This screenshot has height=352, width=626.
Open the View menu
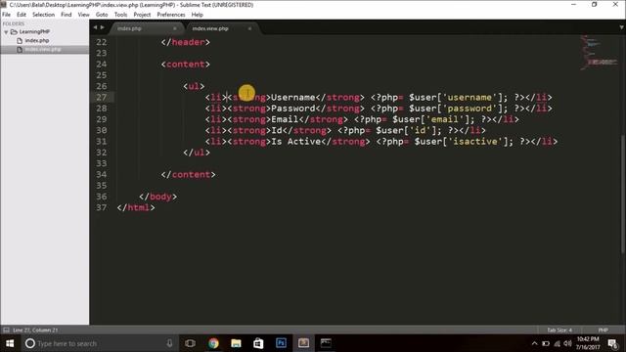click(83, 15)
